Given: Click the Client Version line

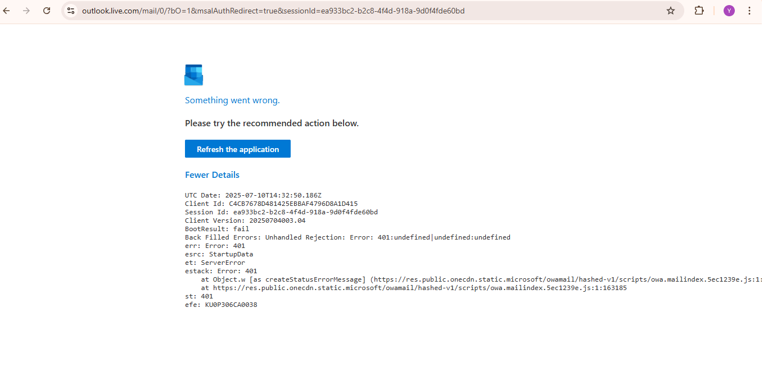Looking at the screenshot, I should click(x=245, y=220).
